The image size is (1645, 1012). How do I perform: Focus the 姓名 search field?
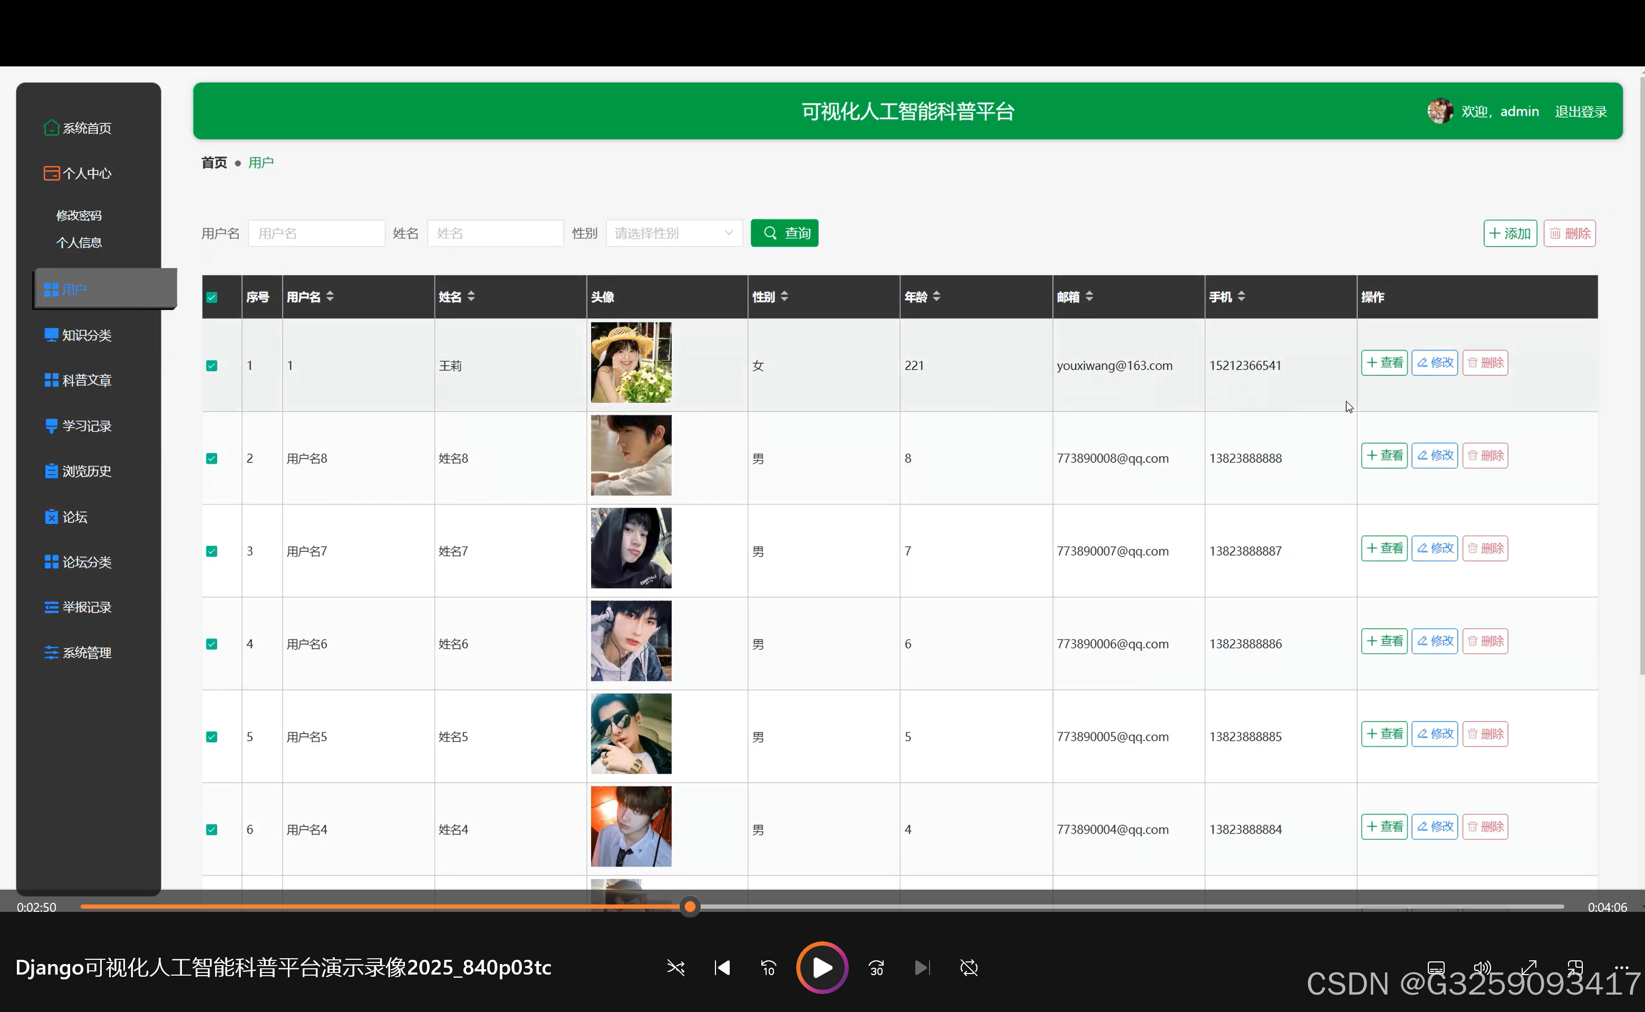[496, 233]
